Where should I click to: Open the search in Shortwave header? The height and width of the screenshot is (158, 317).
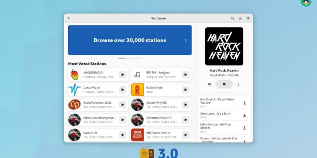(232, 18)
